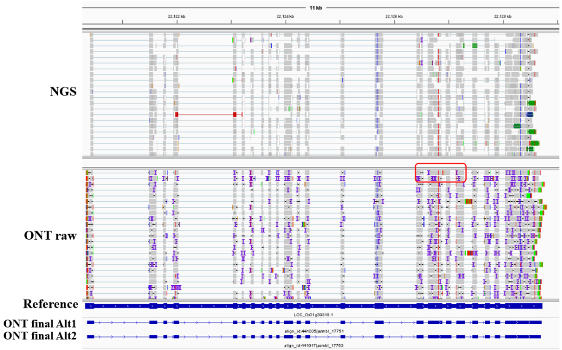Viewport: 562px width, 350px height.
Task: Click the 22,128 kb ruler label
Action: click(503, 17)
